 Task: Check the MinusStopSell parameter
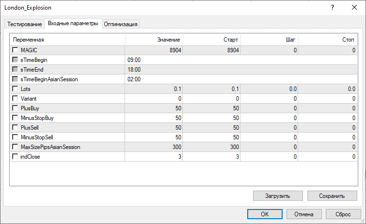(16, 137)
